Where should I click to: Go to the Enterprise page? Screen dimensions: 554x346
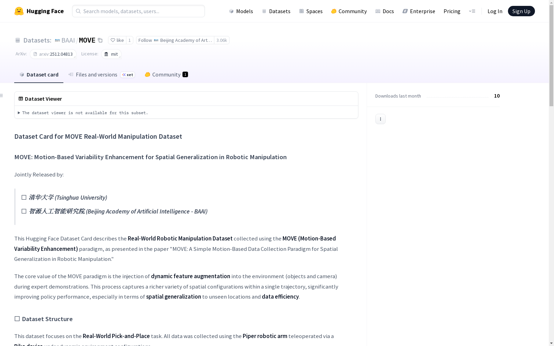tap(419, 11)
